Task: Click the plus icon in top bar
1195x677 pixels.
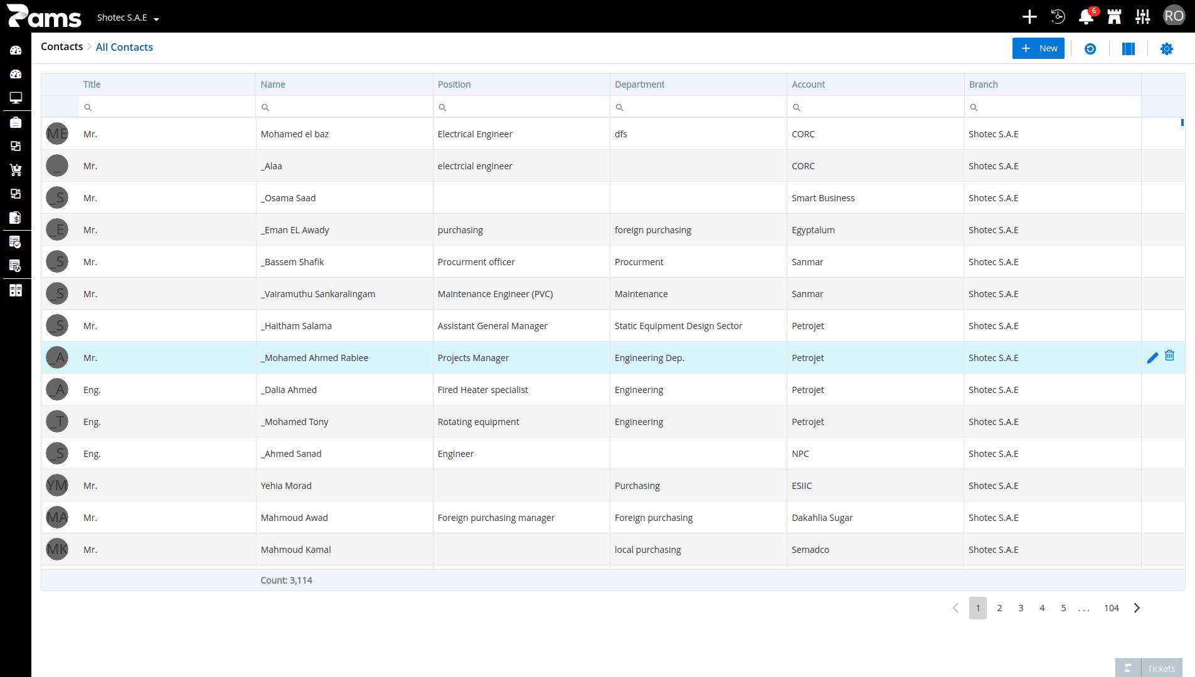Action: (1029, 17)
